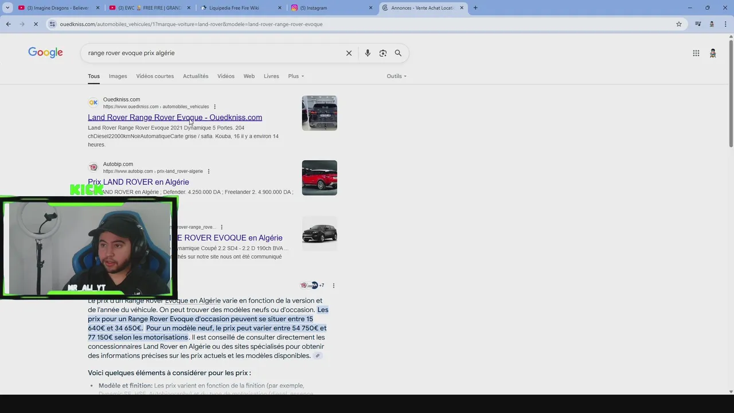Click the Autobip site favicon
The width and height of the screenshot is (734, 413).
(x=93, y=167)
